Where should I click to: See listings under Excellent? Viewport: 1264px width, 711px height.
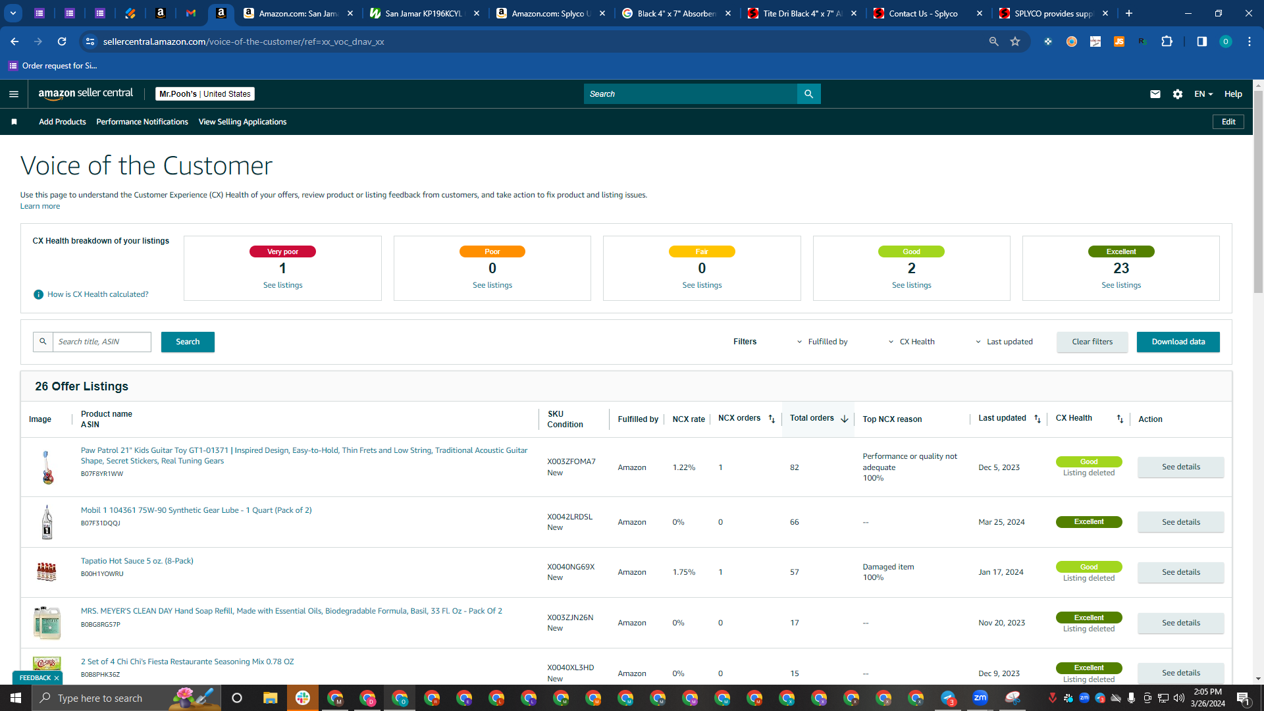1121,285
